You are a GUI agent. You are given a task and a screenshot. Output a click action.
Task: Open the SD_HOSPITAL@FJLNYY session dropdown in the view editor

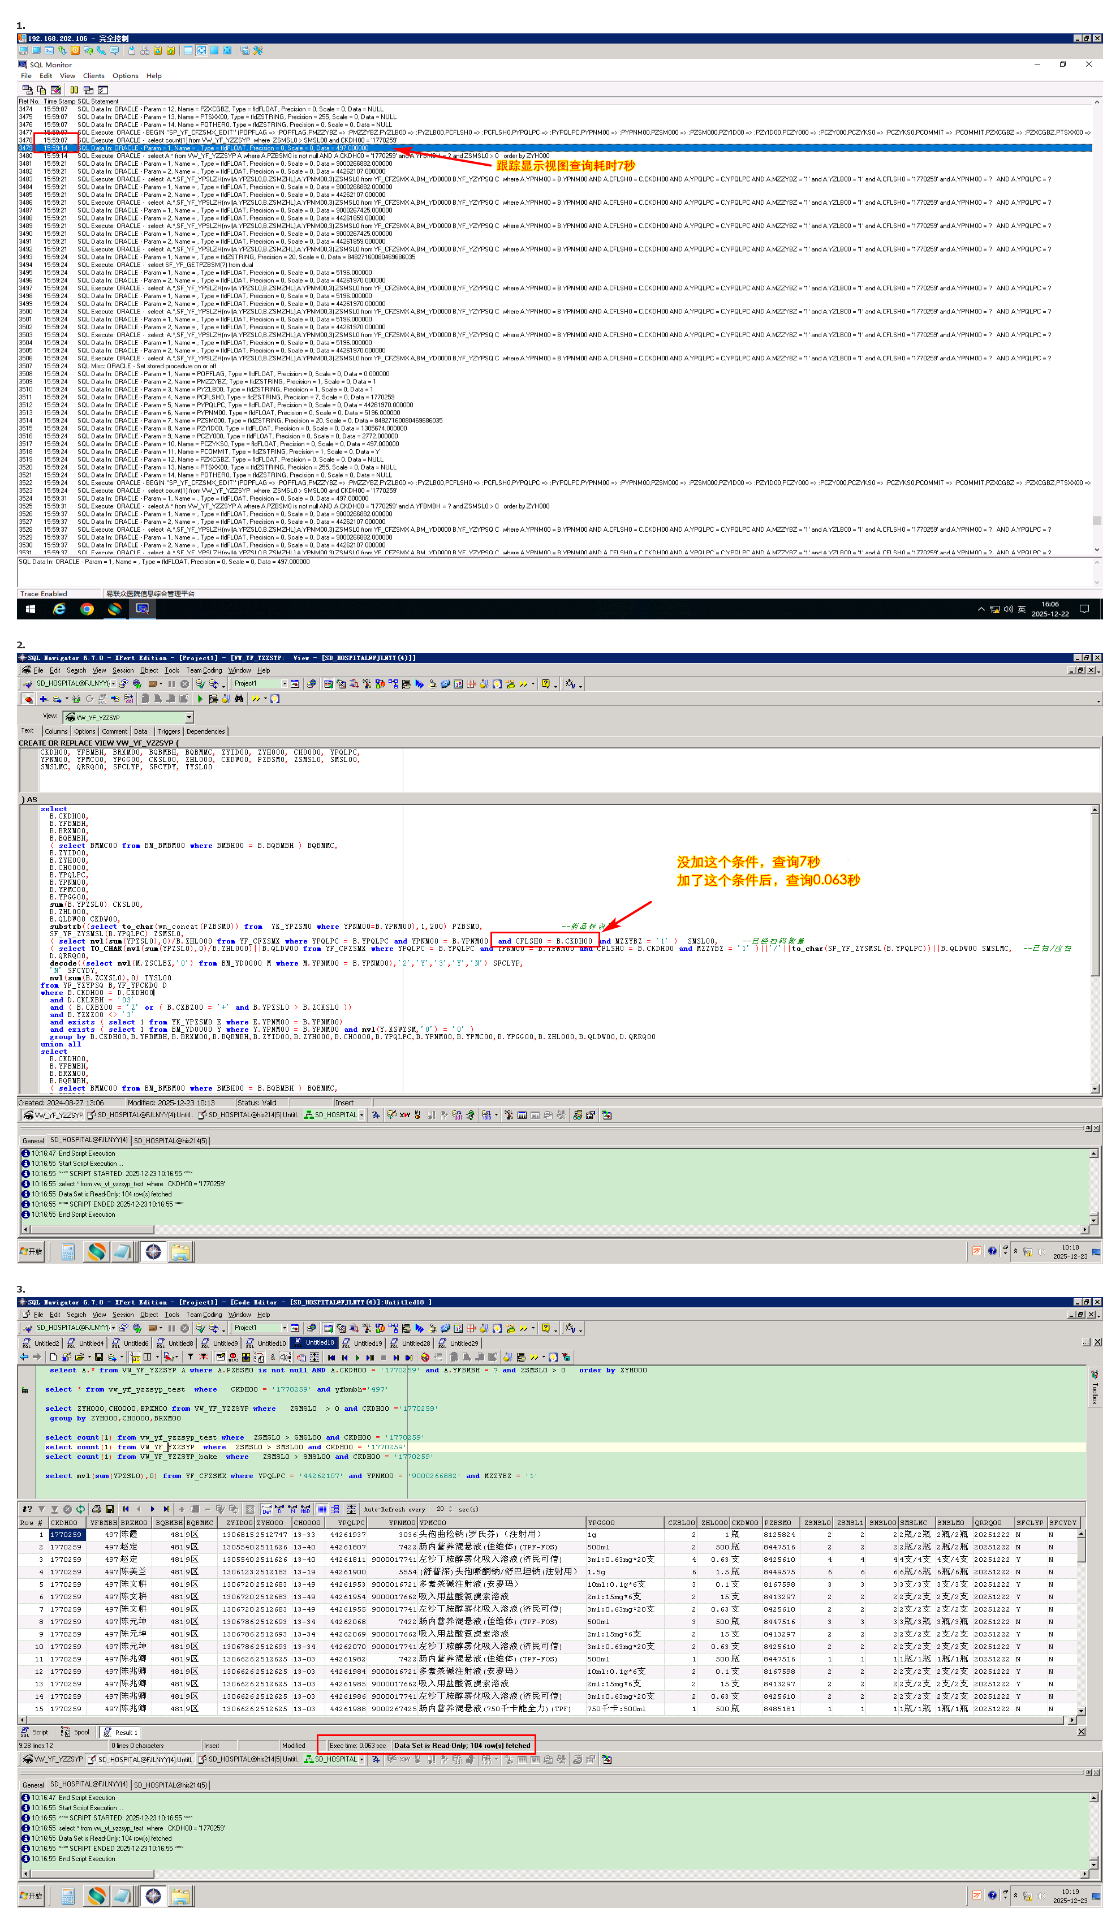[113, 684]
